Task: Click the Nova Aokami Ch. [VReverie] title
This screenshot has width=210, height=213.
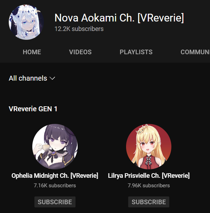Action: click(119, 18)
